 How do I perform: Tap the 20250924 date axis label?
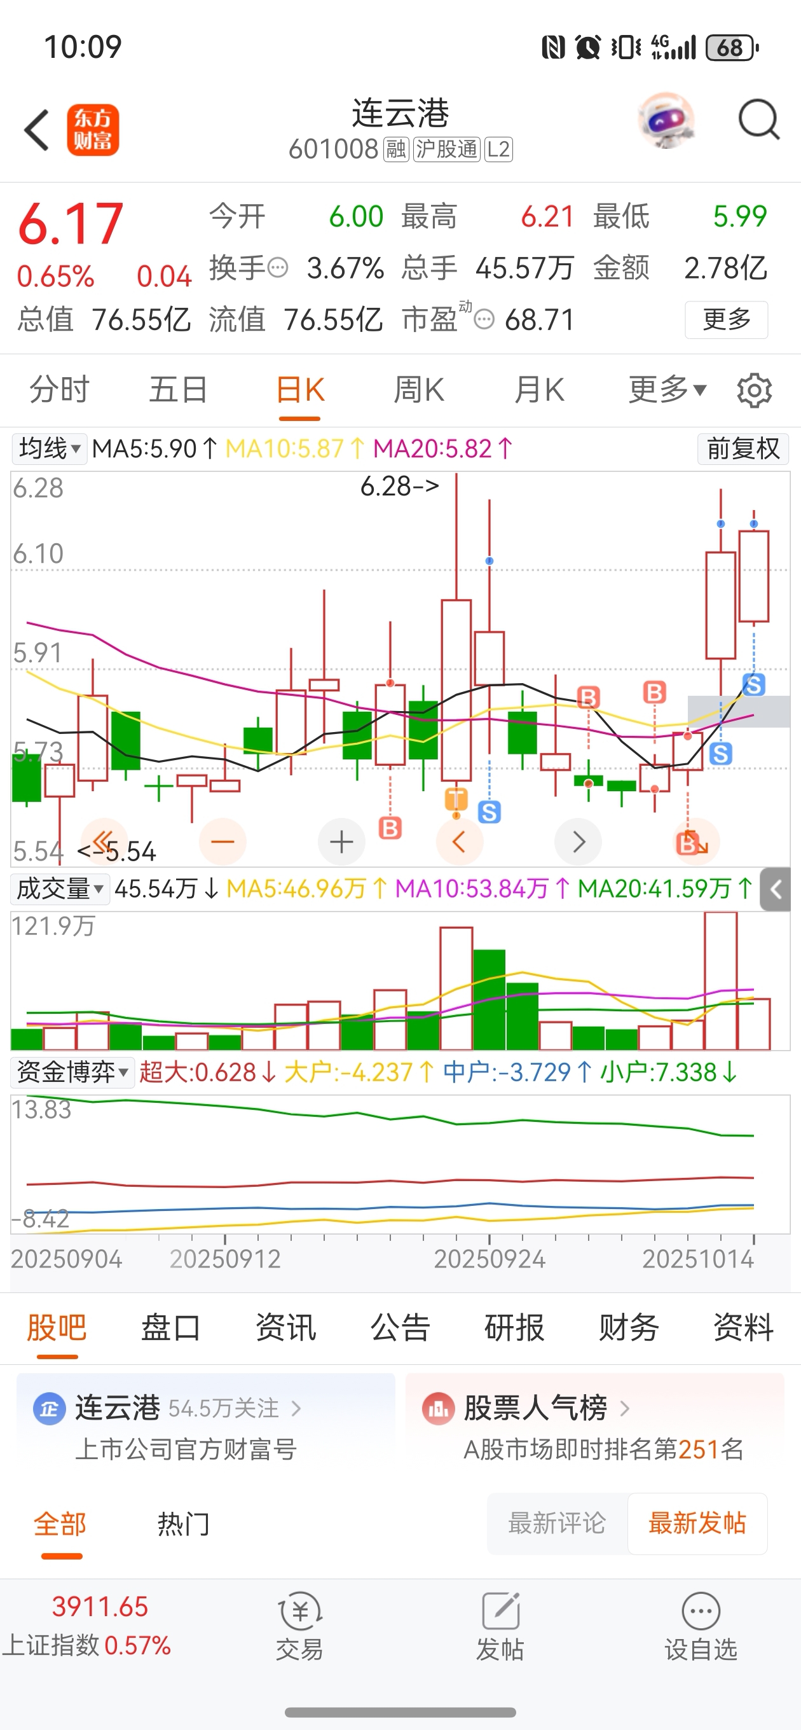pyautogui.click(x=489, y=1259)
